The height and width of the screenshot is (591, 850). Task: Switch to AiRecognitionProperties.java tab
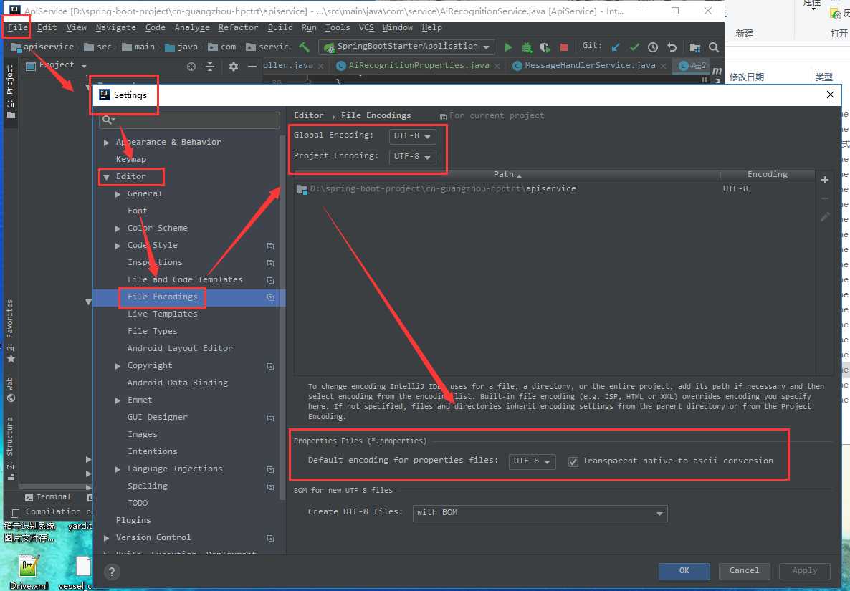coord(418,65)
